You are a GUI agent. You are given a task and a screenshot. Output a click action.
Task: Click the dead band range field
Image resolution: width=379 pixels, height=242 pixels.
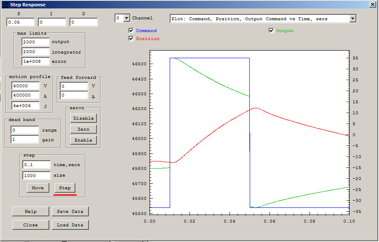(x=25, y=130)
